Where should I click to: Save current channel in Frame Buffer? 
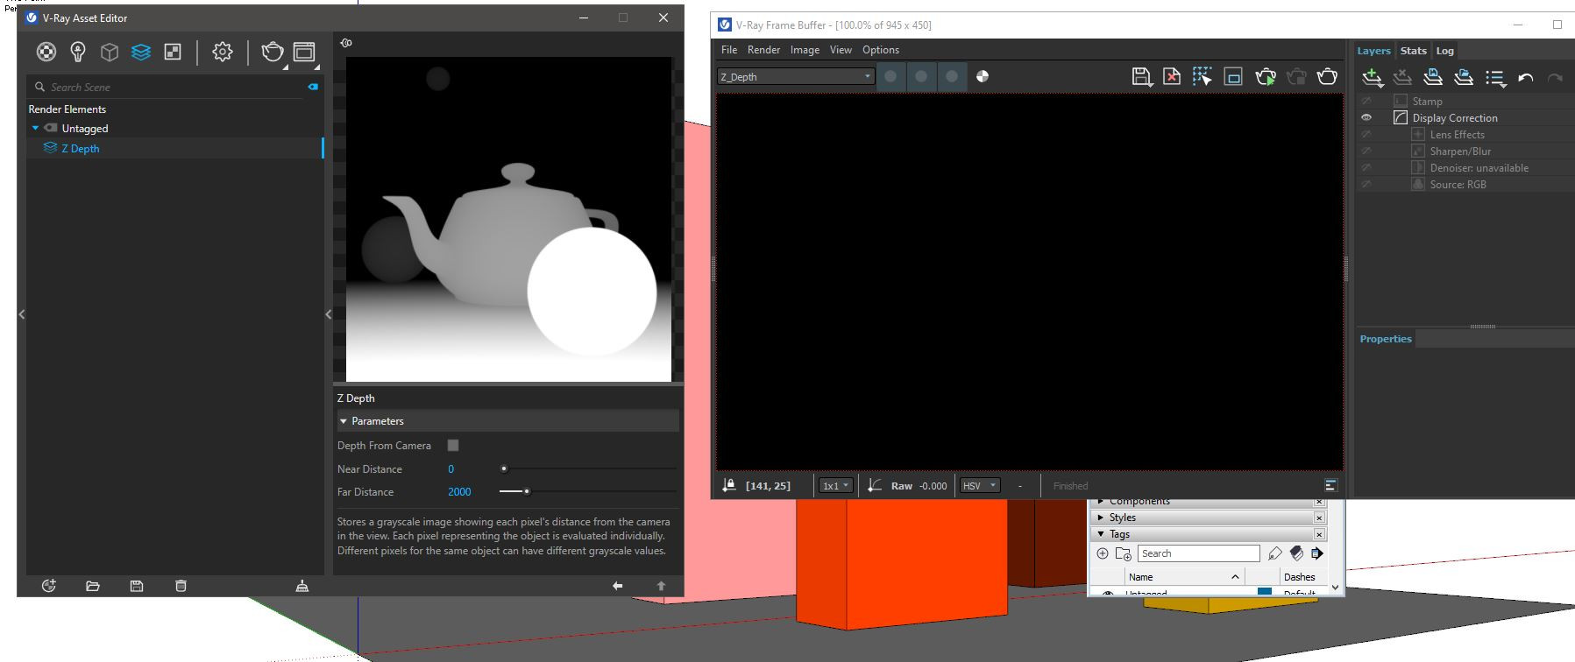[x=1141, y=77]
